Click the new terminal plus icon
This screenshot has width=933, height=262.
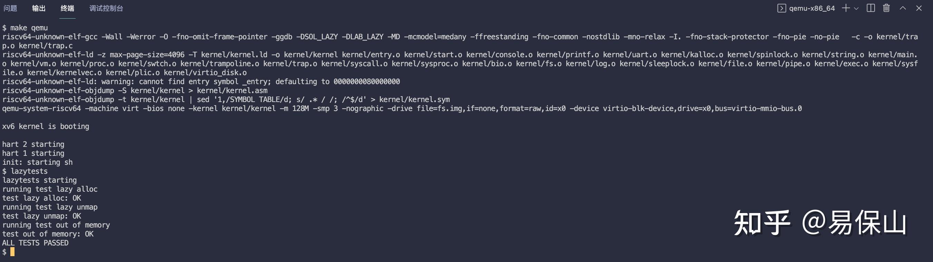click(x=846, y=8)
